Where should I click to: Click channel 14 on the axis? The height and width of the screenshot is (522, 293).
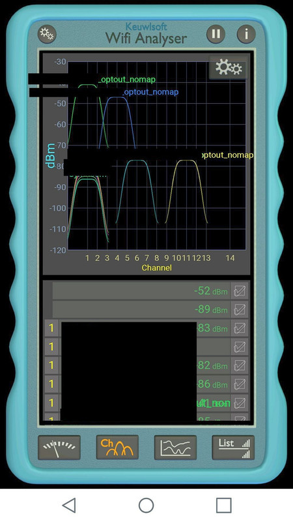click(x=230, y=258)
